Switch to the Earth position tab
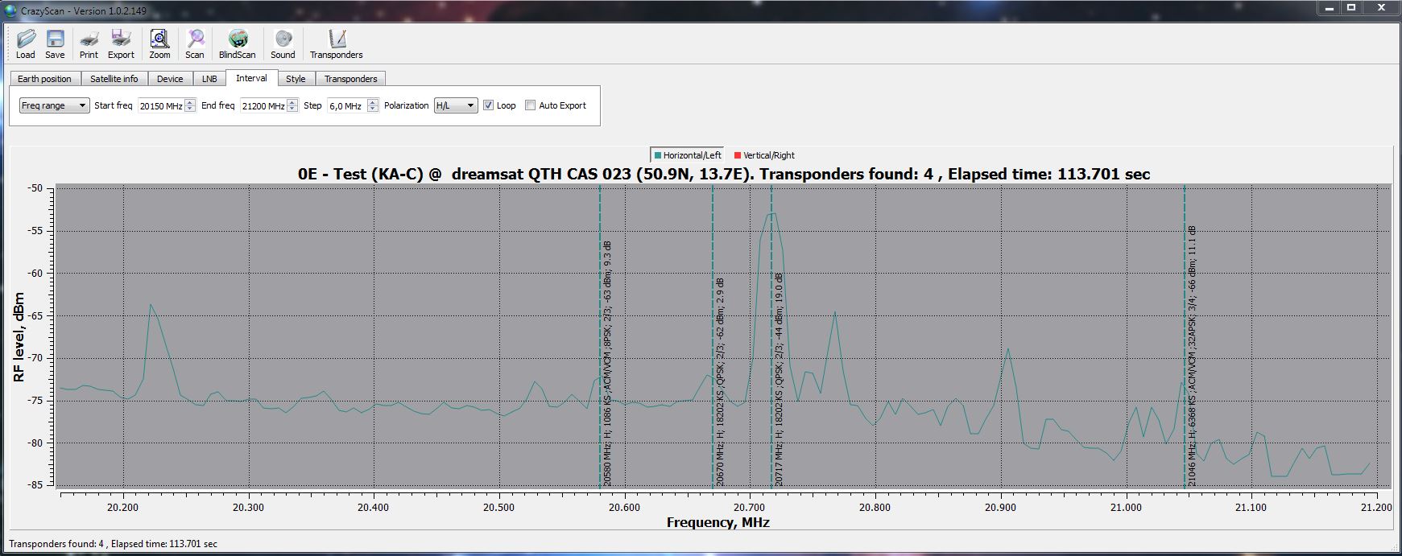 pyautogui.click(x=44, y=79)
